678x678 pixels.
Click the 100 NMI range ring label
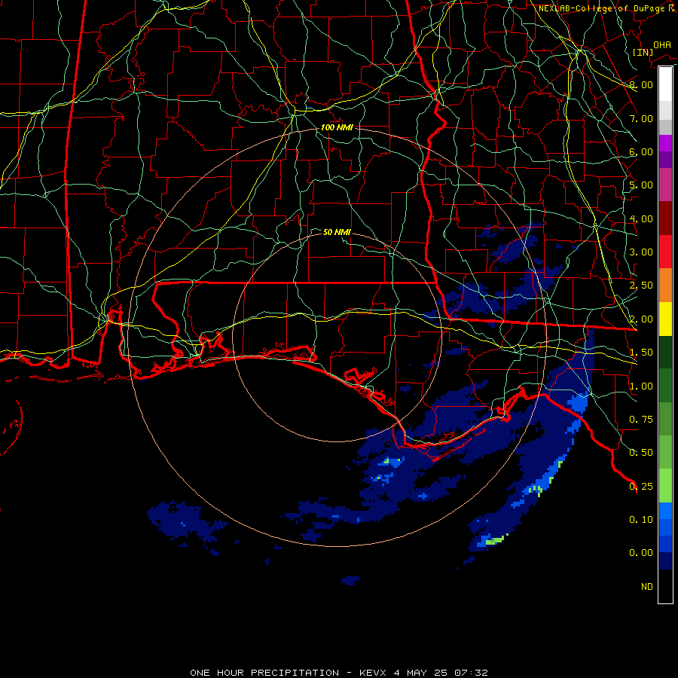337,127
